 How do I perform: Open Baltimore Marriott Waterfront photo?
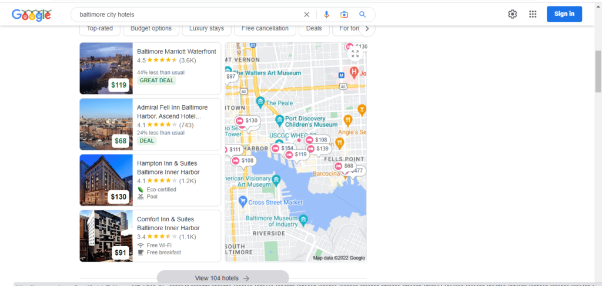coord(106,68)
